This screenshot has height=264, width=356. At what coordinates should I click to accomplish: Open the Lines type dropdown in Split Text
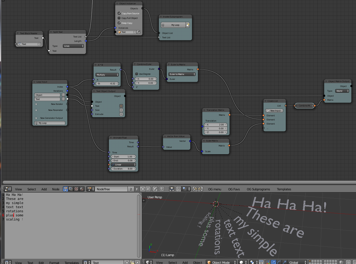point(73,46)
